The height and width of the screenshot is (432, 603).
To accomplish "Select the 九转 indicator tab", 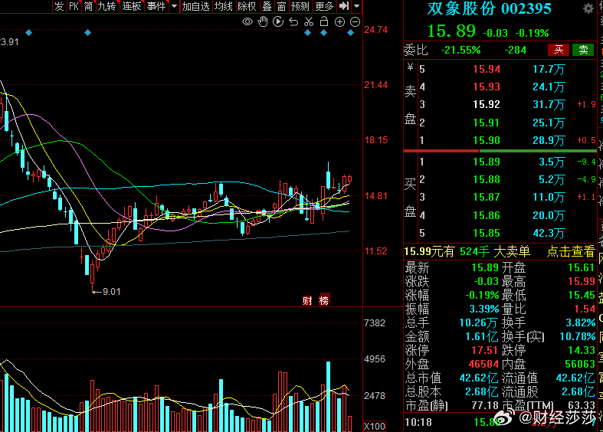I will [x=107, y=6].
